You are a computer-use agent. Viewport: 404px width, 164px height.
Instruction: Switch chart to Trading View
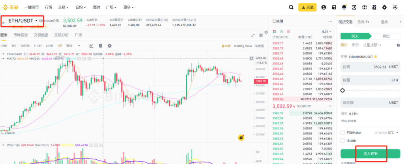coord(243,46)
